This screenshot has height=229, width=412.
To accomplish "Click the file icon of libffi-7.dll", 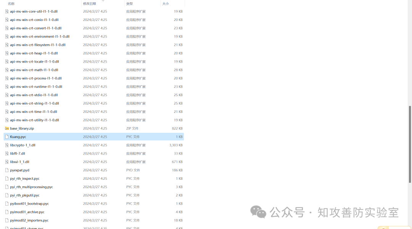I will (6, 153).
